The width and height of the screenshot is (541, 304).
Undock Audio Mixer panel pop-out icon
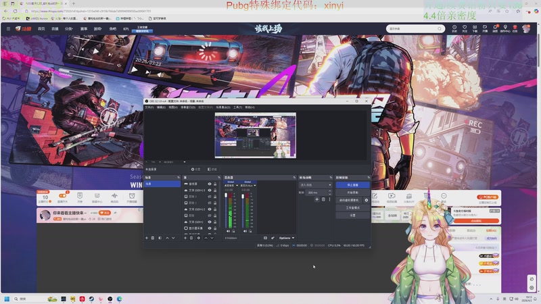point(294,178)
